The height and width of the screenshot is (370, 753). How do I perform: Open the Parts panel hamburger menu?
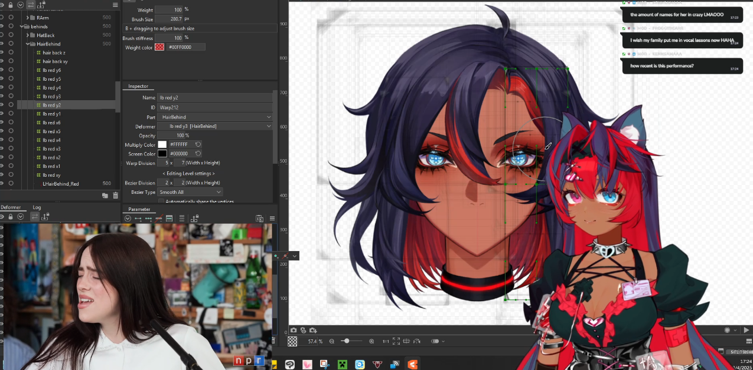coord(115,4)
